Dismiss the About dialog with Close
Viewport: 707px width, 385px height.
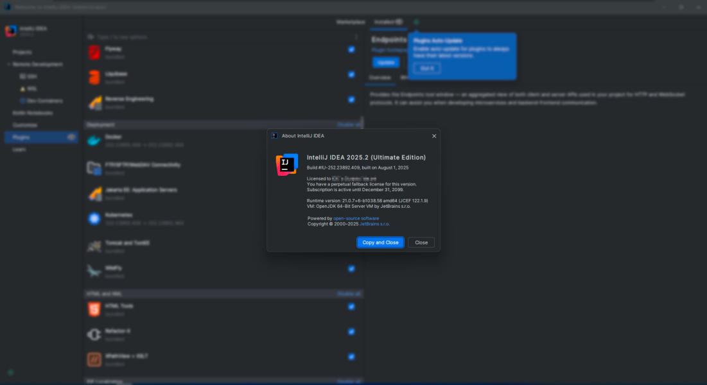[x=421, y=243]
